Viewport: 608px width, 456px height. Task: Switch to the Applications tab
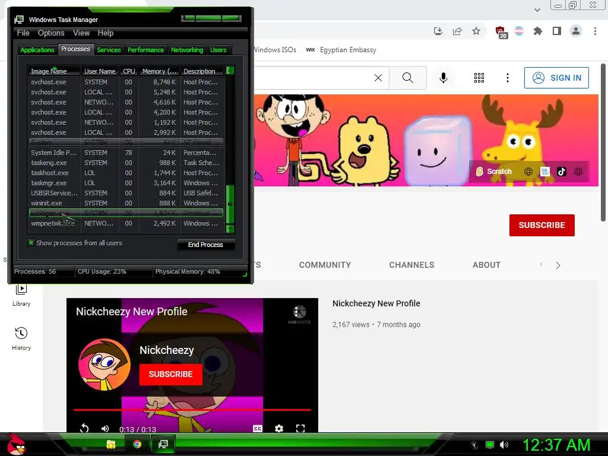[37, 50]
